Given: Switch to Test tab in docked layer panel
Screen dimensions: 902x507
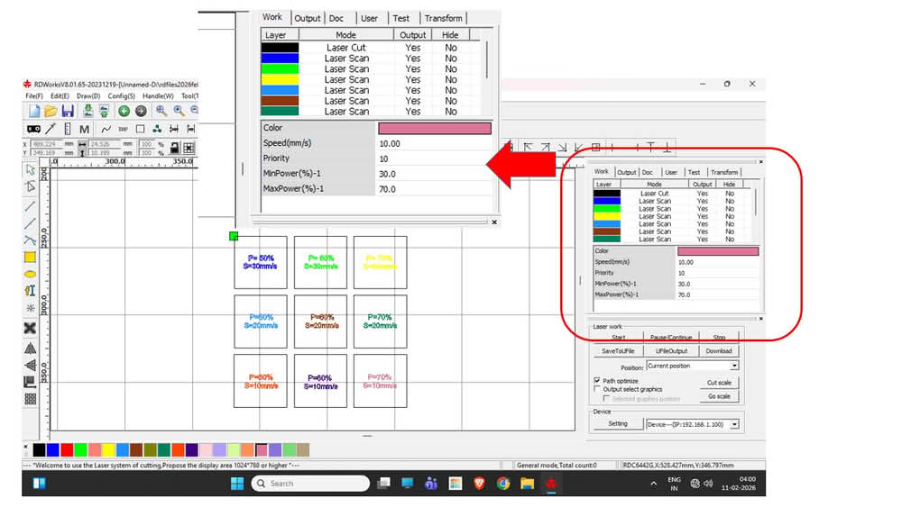Looking at the screenshot, I should (x=694, y=172).
